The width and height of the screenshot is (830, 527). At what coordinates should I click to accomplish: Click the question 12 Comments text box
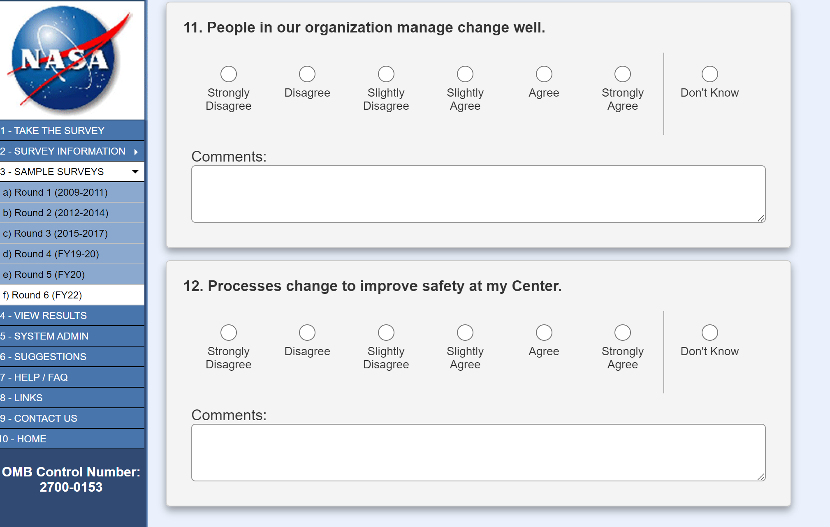[x=478, y=453]
